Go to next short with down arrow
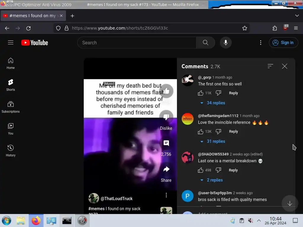Image resolution: width=303 pixels, height=227 pixels. 290,203
